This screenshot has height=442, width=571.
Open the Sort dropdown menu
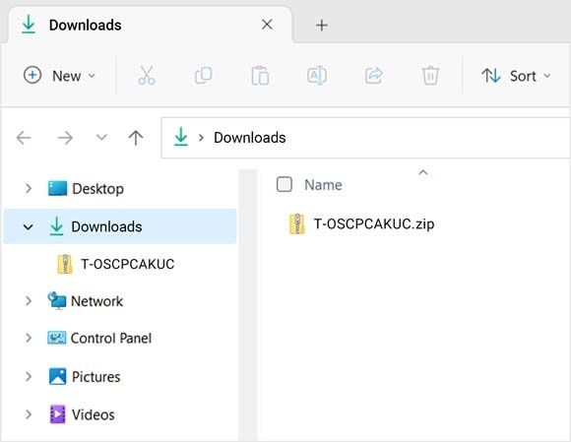[516, 76]
